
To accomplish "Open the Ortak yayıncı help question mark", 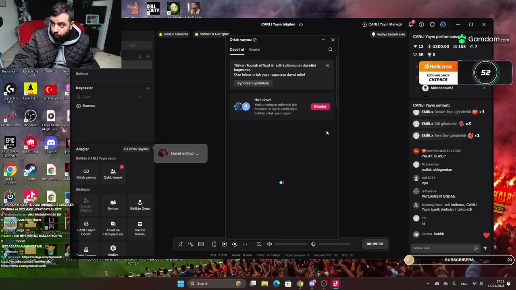I will (254, 40).
